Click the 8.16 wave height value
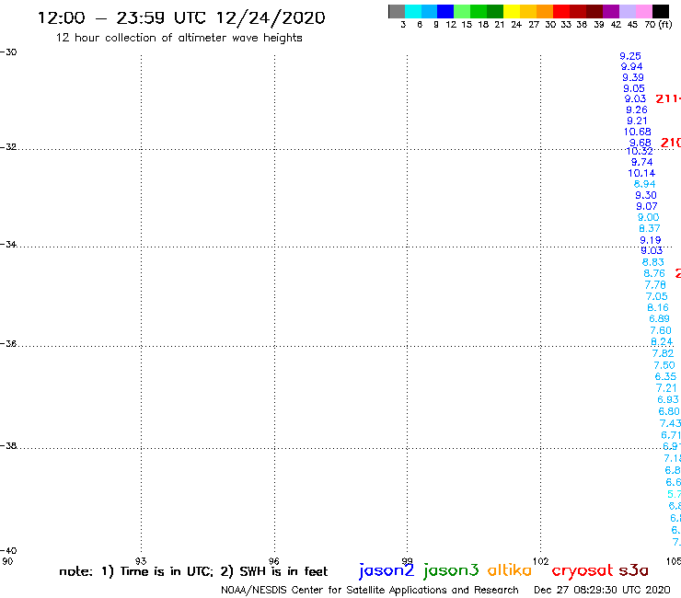The image size is (681, 598). pos(658,308)
